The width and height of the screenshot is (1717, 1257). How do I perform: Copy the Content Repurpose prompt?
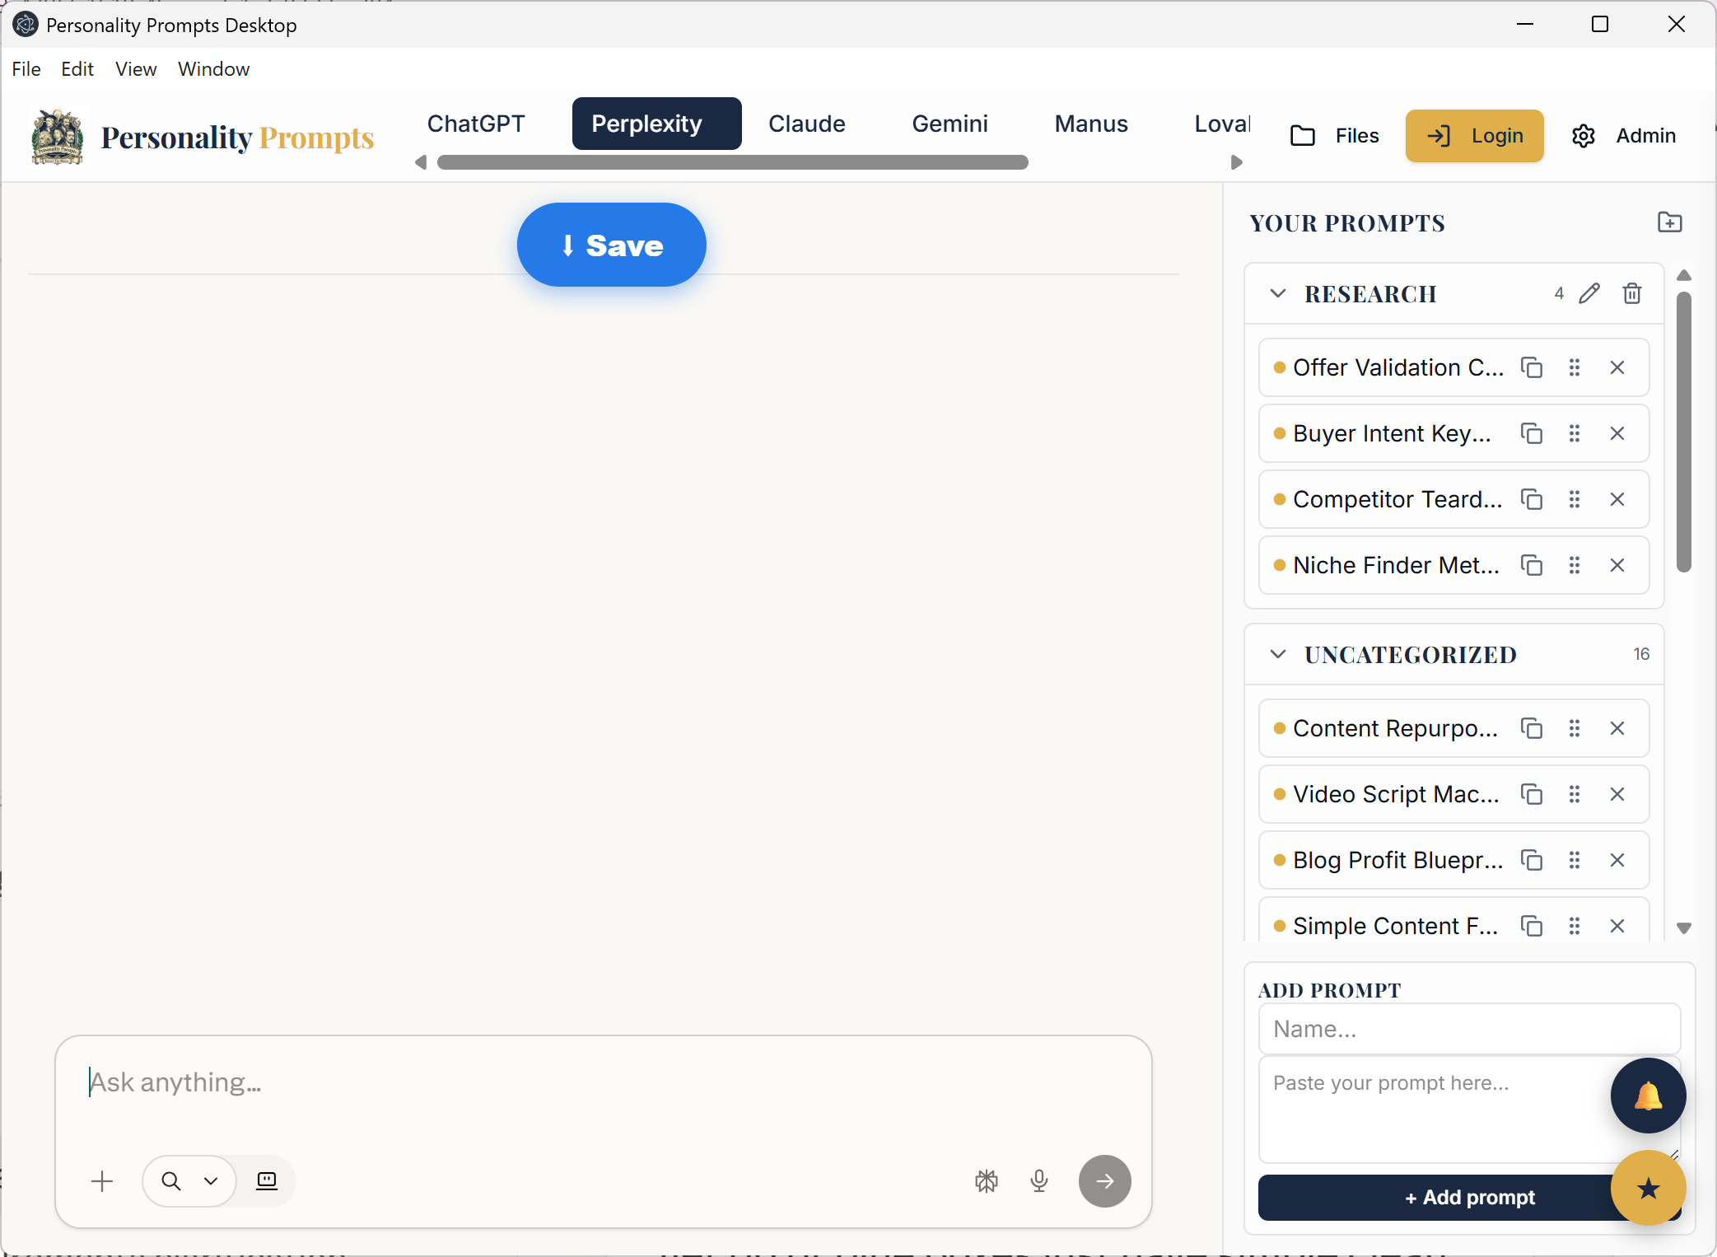tap(1532, 728)
